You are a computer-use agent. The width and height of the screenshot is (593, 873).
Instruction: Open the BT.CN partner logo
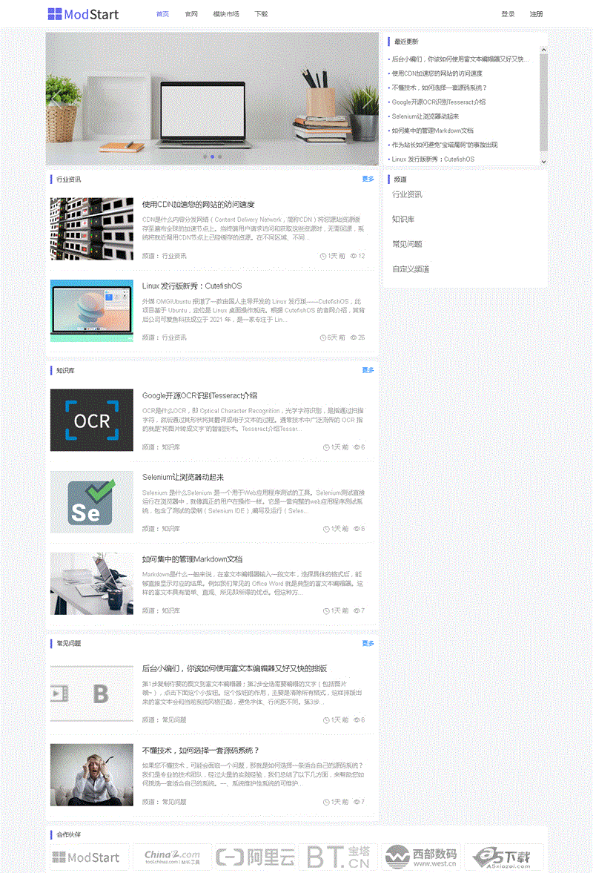pos(338,857)
